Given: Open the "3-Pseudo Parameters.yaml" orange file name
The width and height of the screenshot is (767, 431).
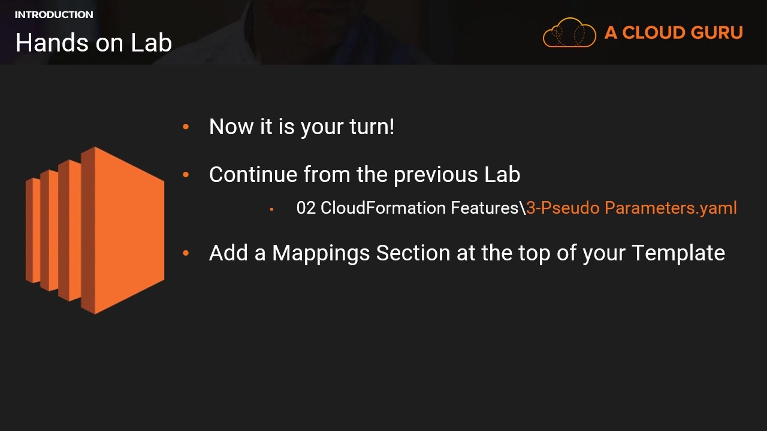Looking at the screenshot, I should point(632,208).
